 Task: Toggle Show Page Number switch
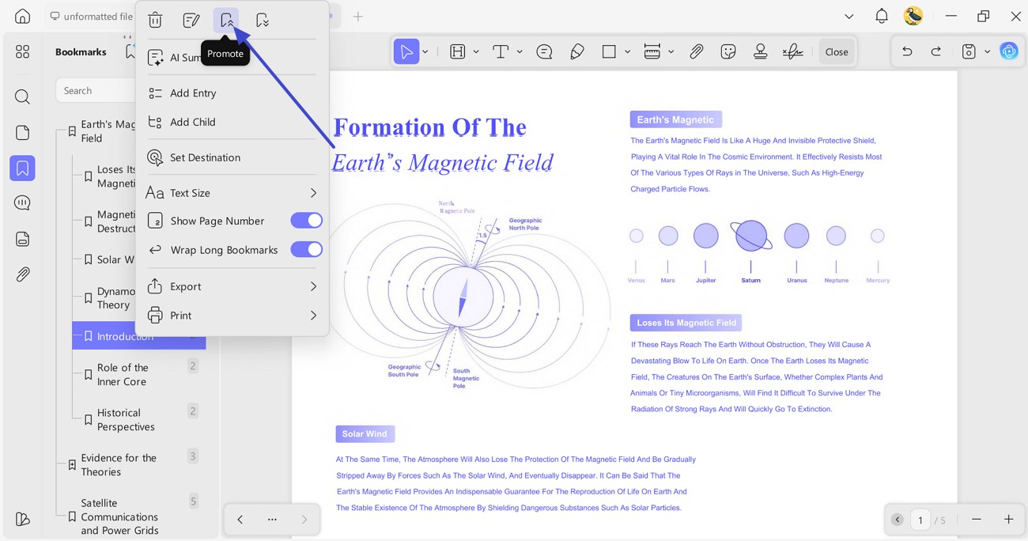(306, 221)
